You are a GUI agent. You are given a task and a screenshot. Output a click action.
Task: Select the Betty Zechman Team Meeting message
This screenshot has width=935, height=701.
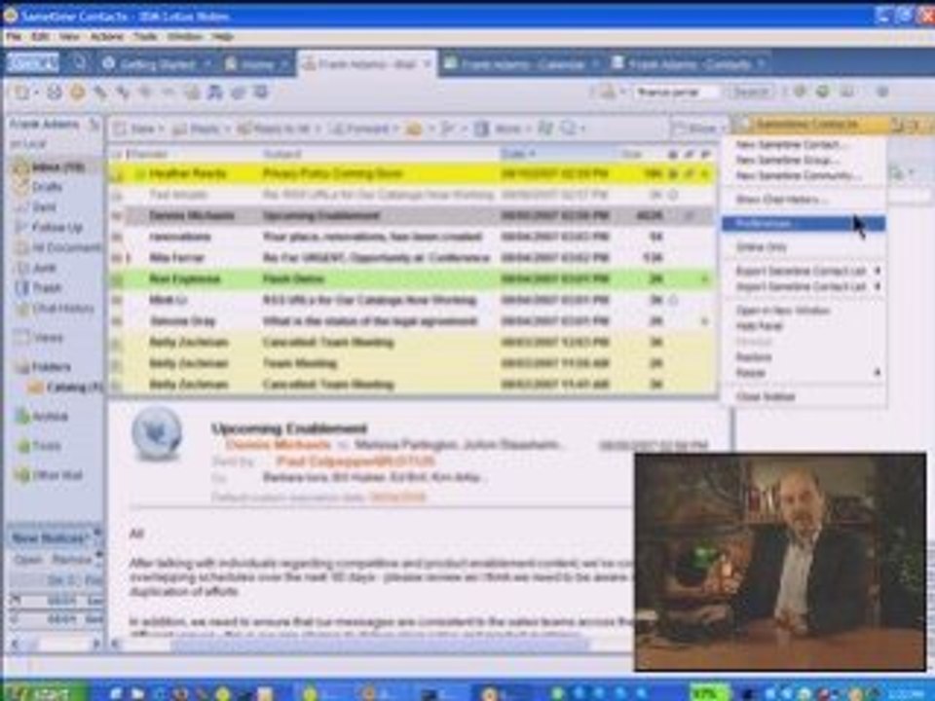tap(413, 363)
